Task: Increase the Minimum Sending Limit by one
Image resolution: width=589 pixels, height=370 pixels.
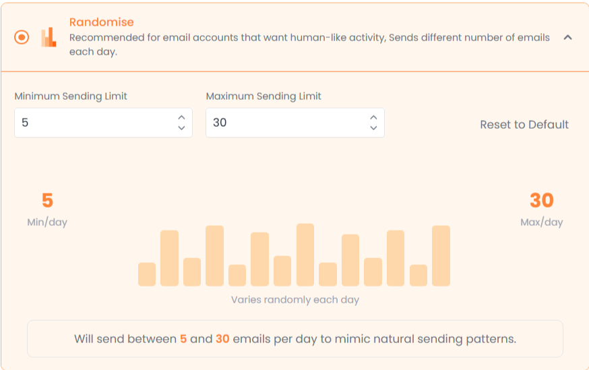Action: click(181, 117)
